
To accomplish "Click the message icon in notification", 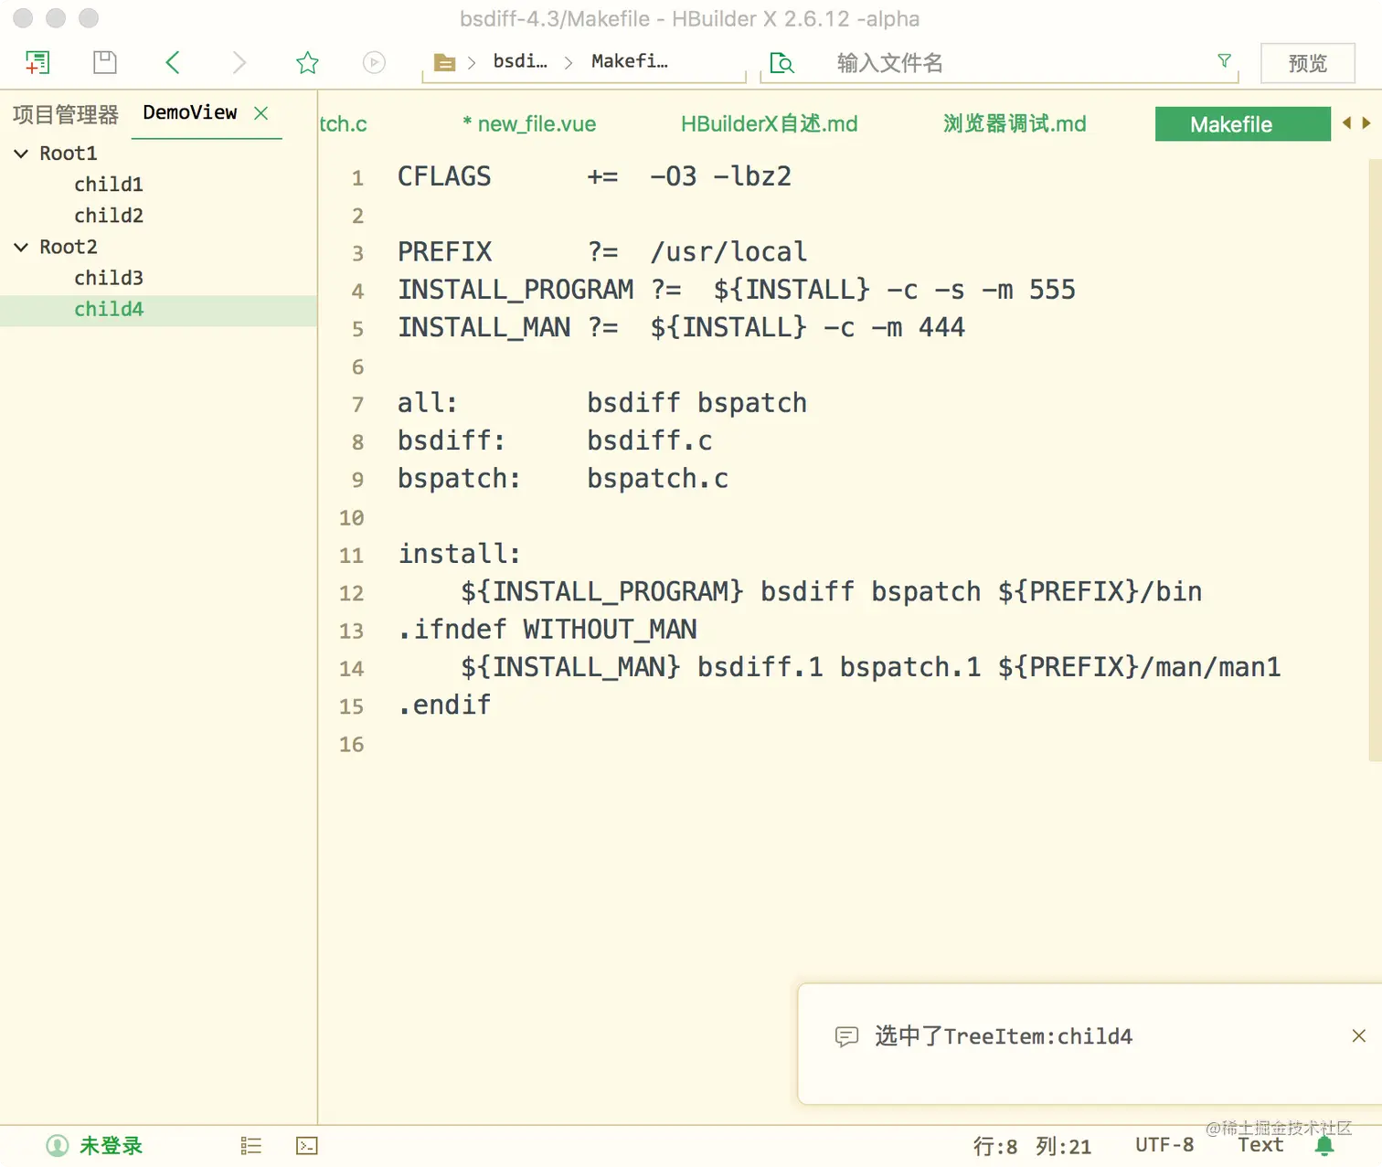I will 846,1036.
